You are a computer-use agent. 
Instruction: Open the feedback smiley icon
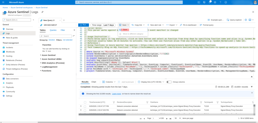[225, 2]
